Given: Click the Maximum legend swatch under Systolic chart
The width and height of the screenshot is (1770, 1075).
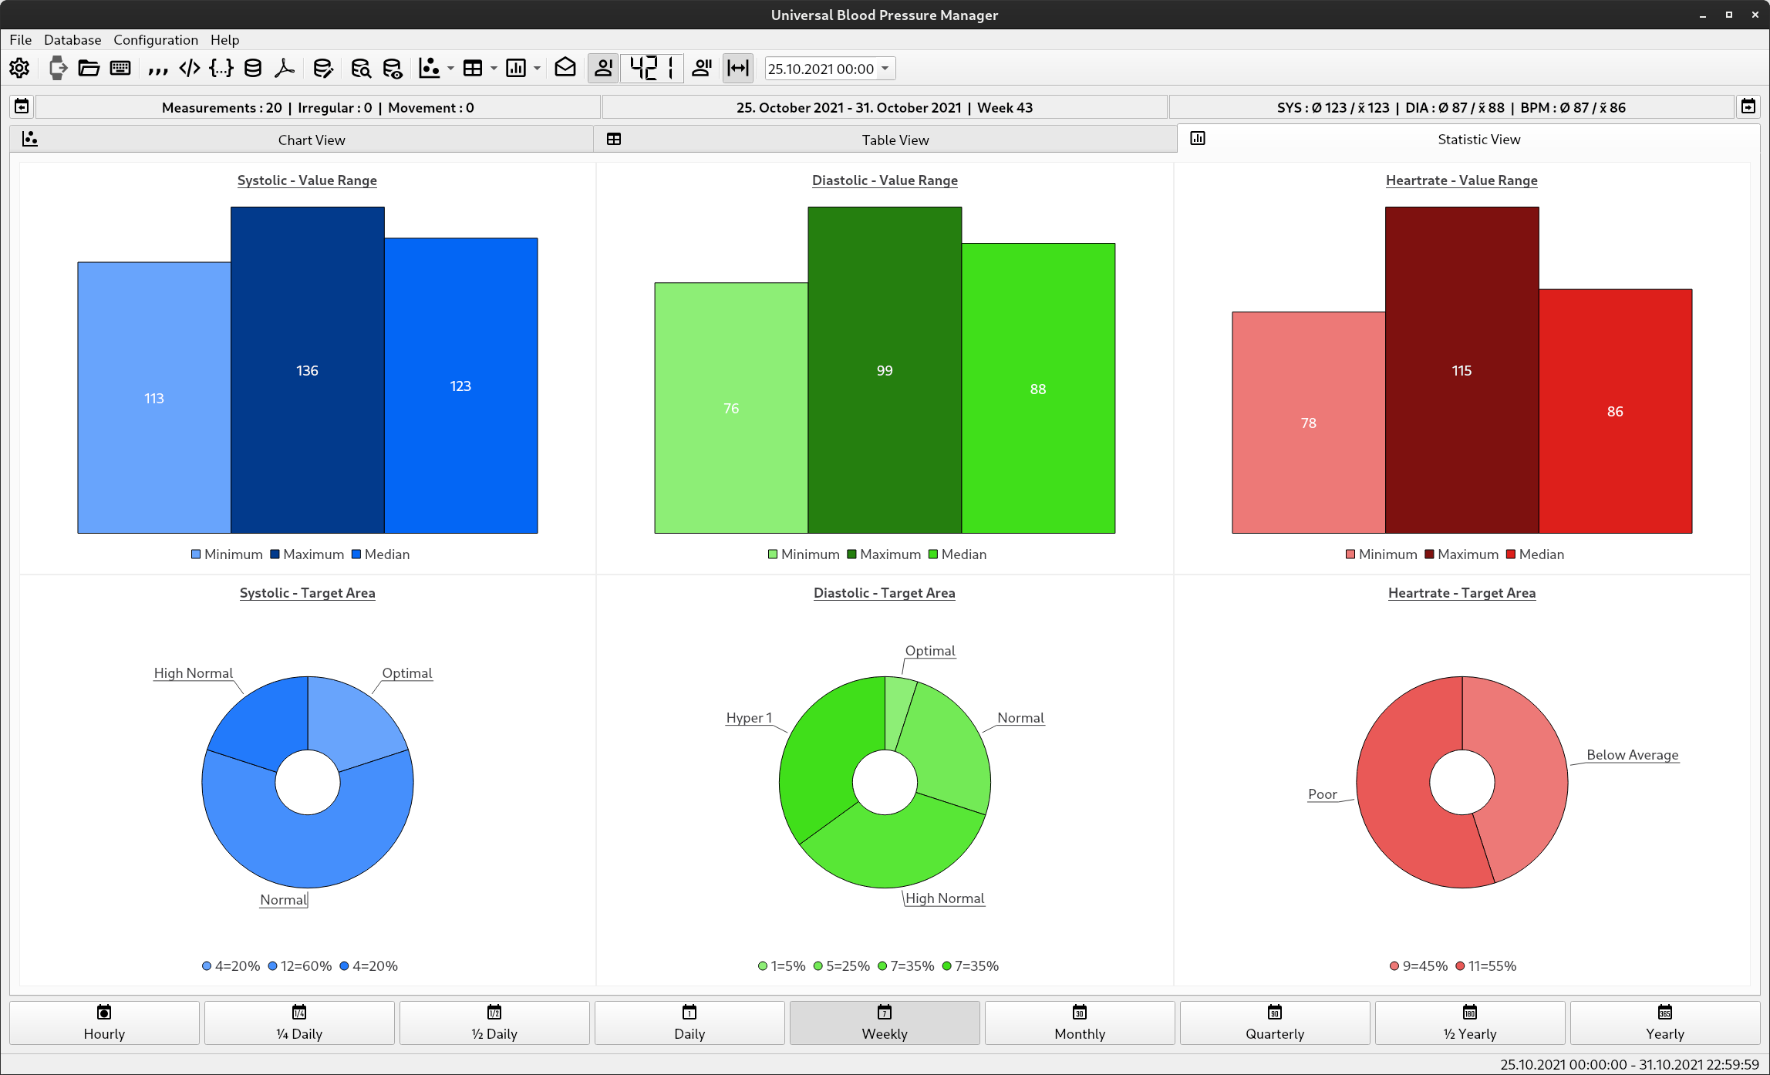Looking at the screenshot, I should (x=274, y=554).
